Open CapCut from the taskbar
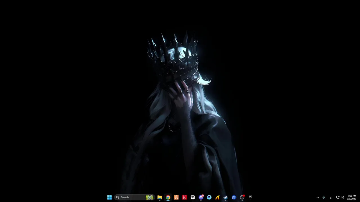360x202 pixels. point(193,197)
